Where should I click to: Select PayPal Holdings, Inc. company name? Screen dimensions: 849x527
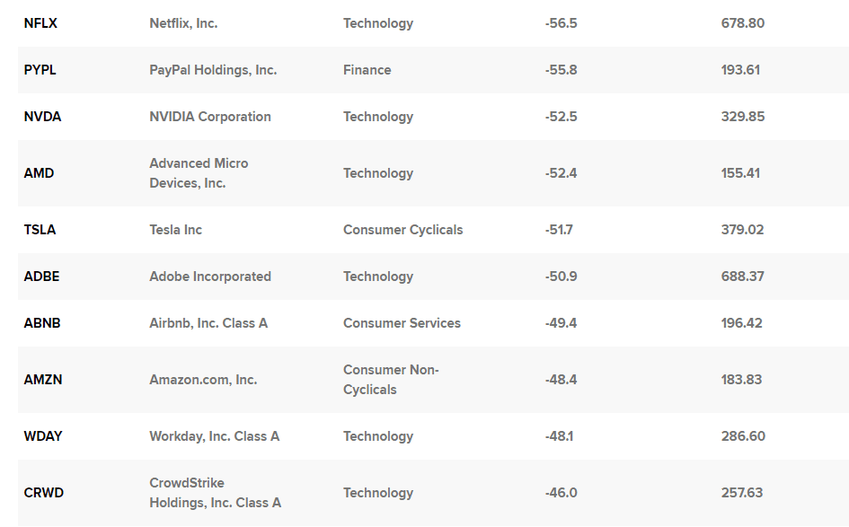213,70
